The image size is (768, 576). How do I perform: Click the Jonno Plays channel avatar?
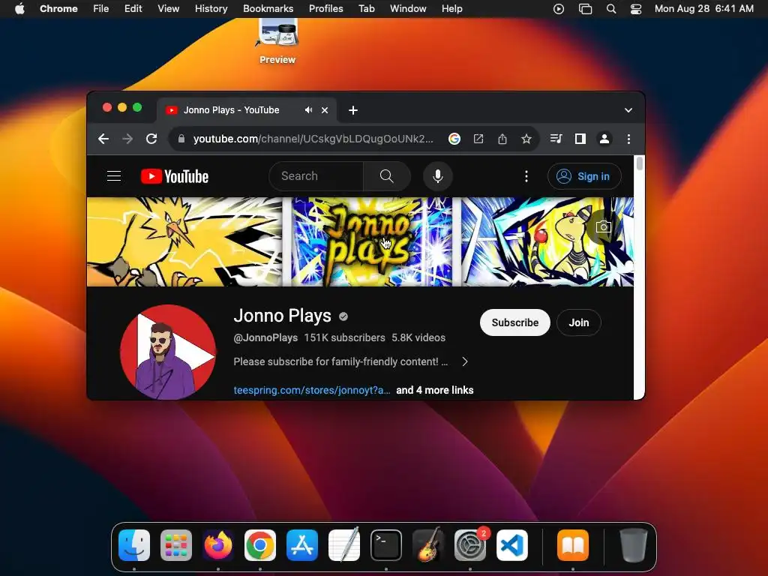[x=168, y=352]
